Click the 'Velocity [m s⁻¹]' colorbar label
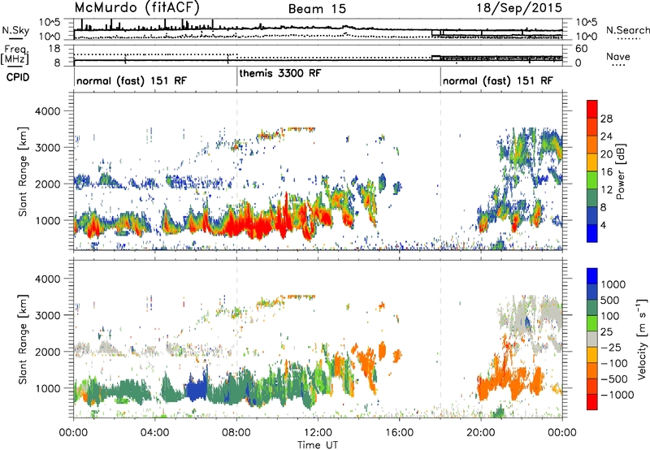 pos(642,339)
